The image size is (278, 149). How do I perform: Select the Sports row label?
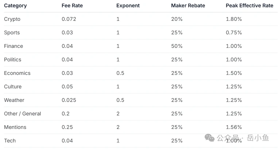pyautogui.click(x=12, y=33)
